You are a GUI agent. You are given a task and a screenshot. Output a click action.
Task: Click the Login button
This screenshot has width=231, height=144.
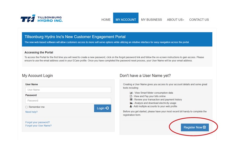(x=102, y=108)
